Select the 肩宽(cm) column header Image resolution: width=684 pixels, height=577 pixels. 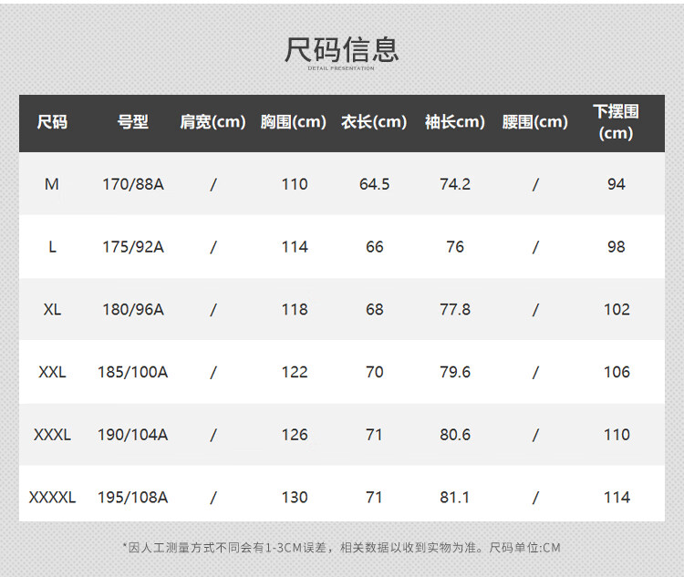[212, 122]
